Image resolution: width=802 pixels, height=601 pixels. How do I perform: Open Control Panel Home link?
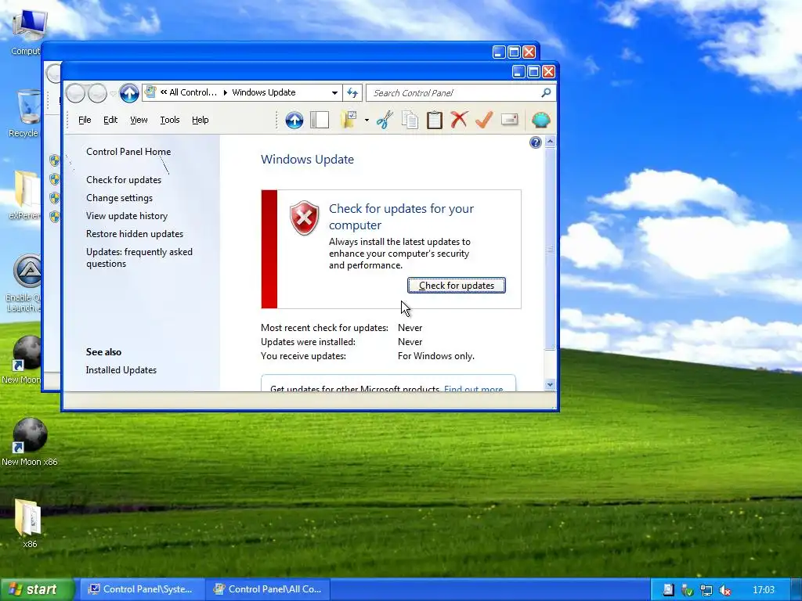coord(128,152)
